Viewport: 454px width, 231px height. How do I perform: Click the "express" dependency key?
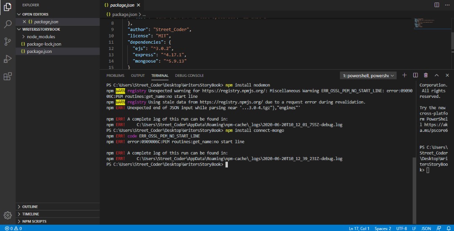click(x=144, y=55)
